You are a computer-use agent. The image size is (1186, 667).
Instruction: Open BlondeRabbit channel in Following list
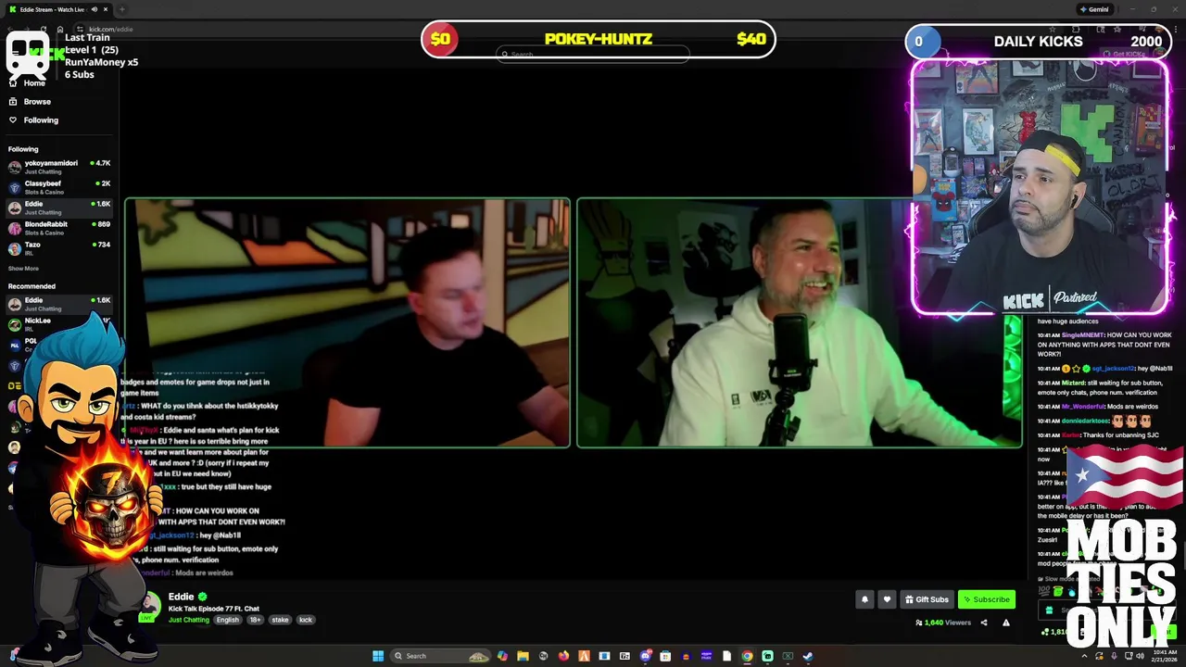click(59, 228)
